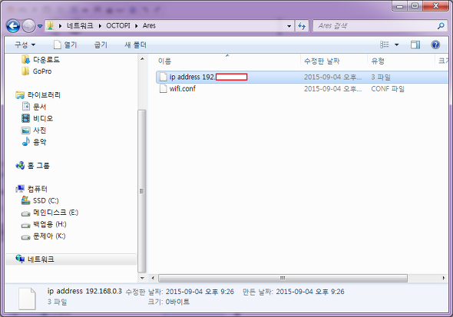Viewport: 453px width, 317px height.
Task: Open the 구성 menu
Action: [25, 45]
